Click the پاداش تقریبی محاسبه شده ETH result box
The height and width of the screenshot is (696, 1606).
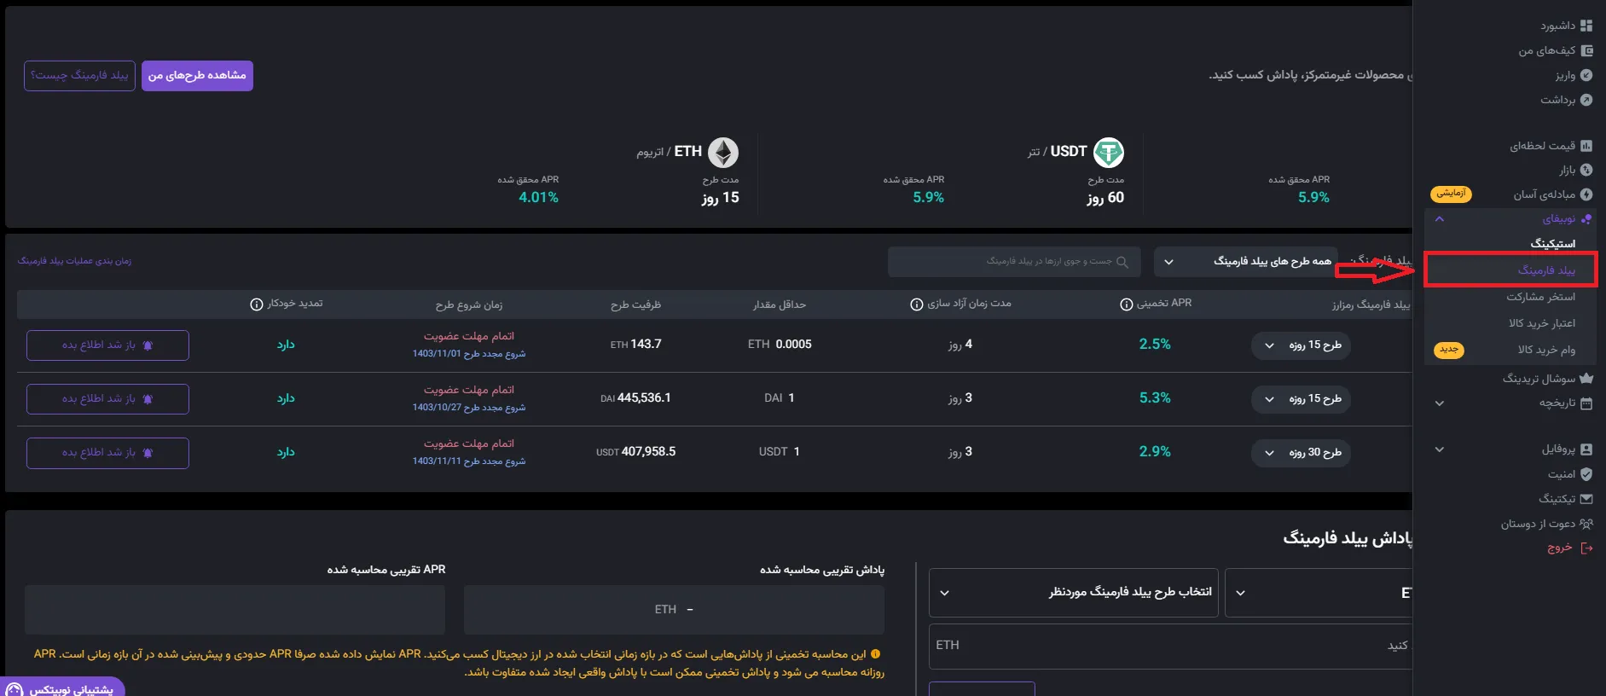point(674,610)
